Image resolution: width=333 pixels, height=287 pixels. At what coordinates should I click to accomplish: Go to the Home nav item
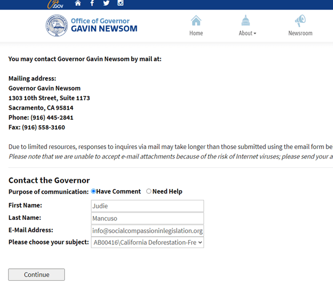coord(196,33)
